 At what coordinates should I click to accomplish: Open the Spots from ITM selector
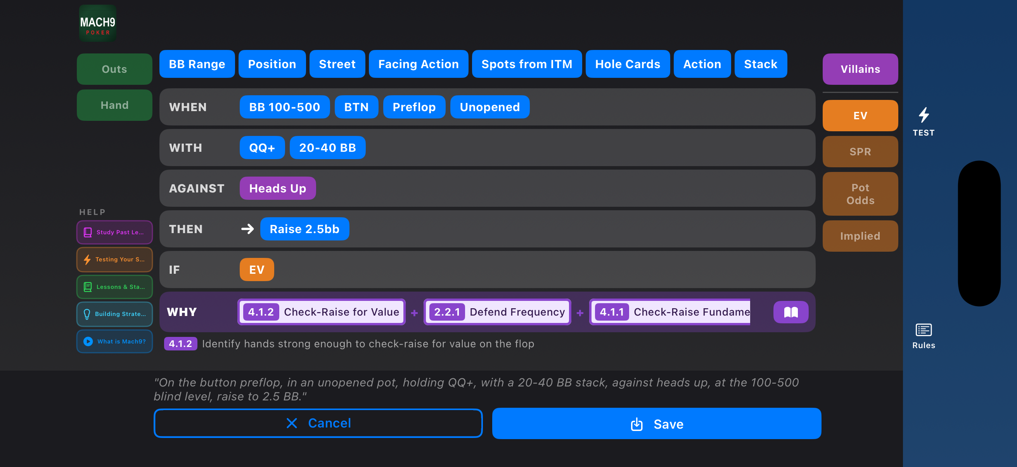tap(526, 64)
